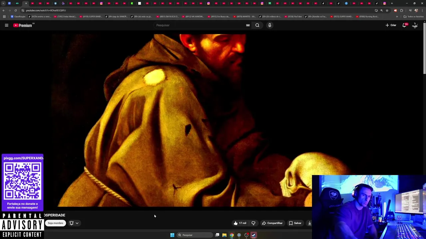Viewport: 426px width, 239px height.
Task: Start voice search with the microphone
Action: tap(270, 25)
